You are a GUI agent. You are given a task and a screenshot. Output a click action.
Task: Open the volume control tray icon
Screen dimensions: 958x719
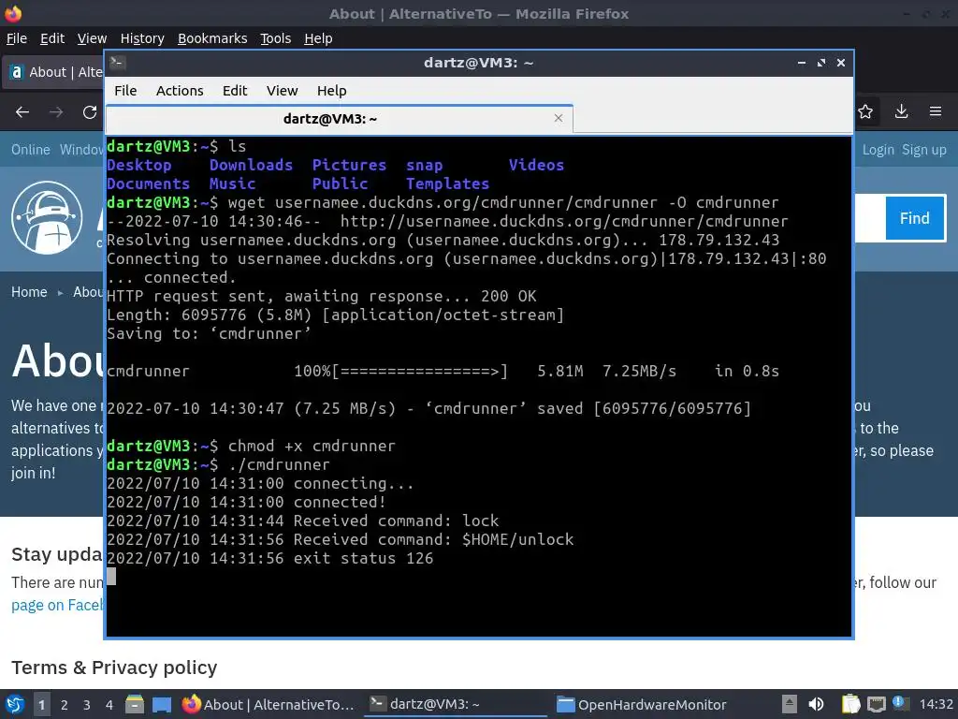(x=816, y=704)
